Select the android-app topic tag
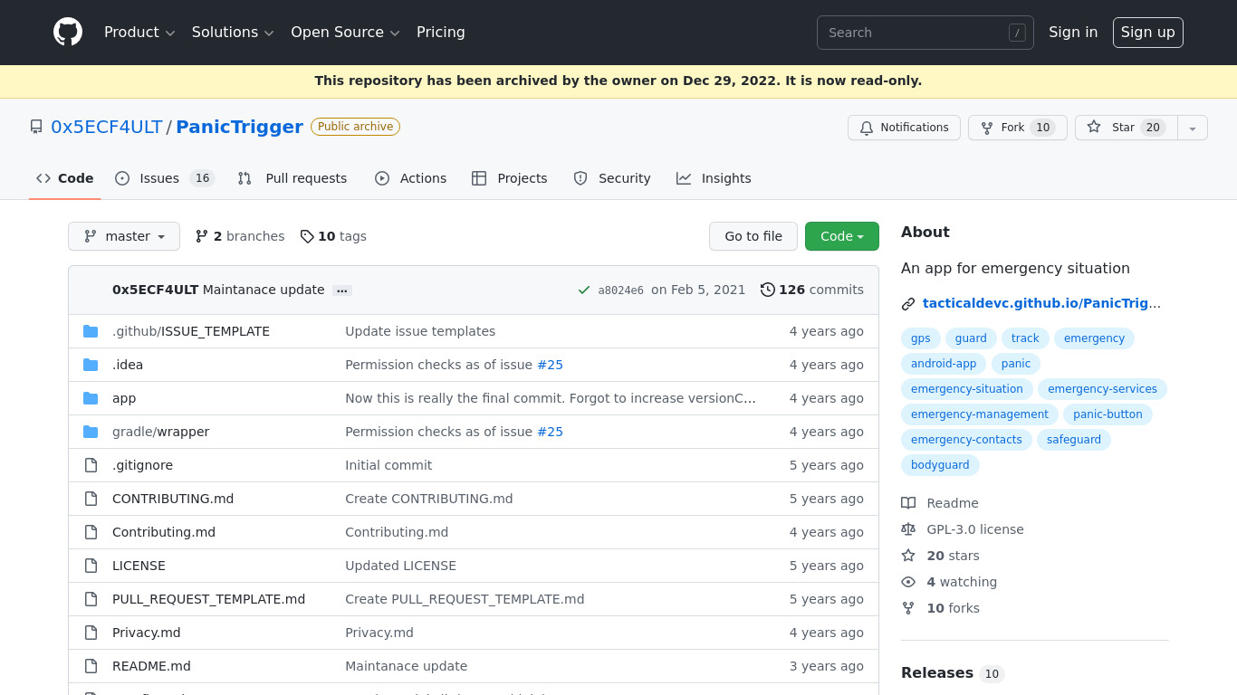Screen dimensions: 1237x695 pos(944,364)
